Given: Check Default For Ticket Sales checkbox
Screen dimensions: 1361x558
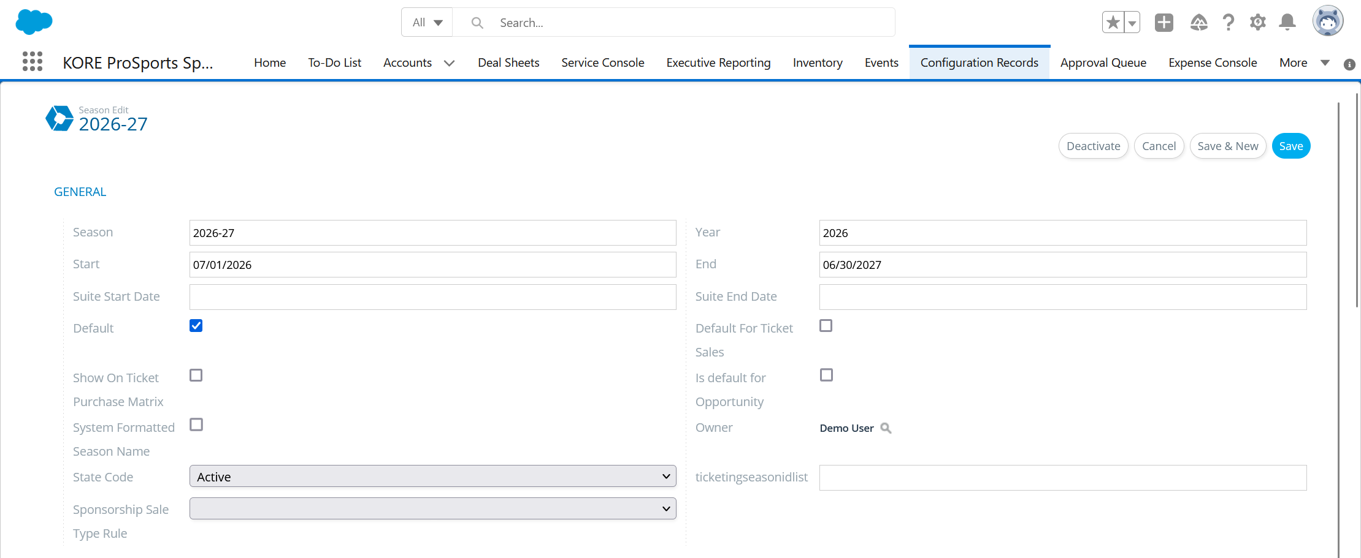Looking at the screenshot, I should [826, 326].
